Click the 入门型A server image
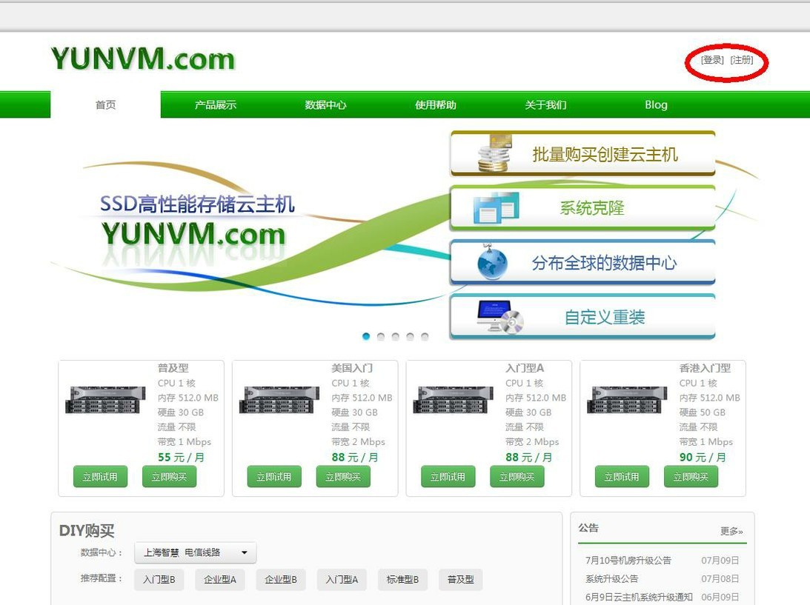Viewport: 810px width, 605px height. [x=453, y=400]
